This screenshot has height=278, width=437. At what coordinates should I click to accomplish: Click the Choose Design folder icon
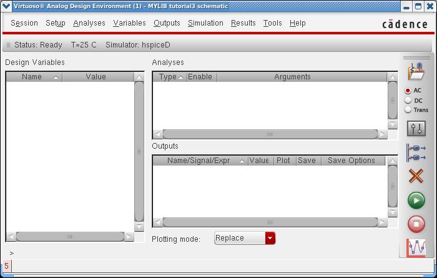click(x=416, y=71)
